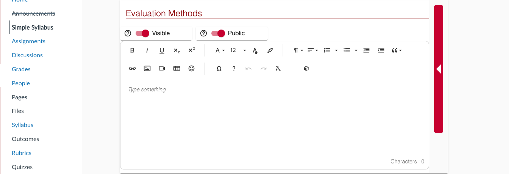Apply bold formatting in the editor
Viewport: 511px width, 174px height.
132,50
